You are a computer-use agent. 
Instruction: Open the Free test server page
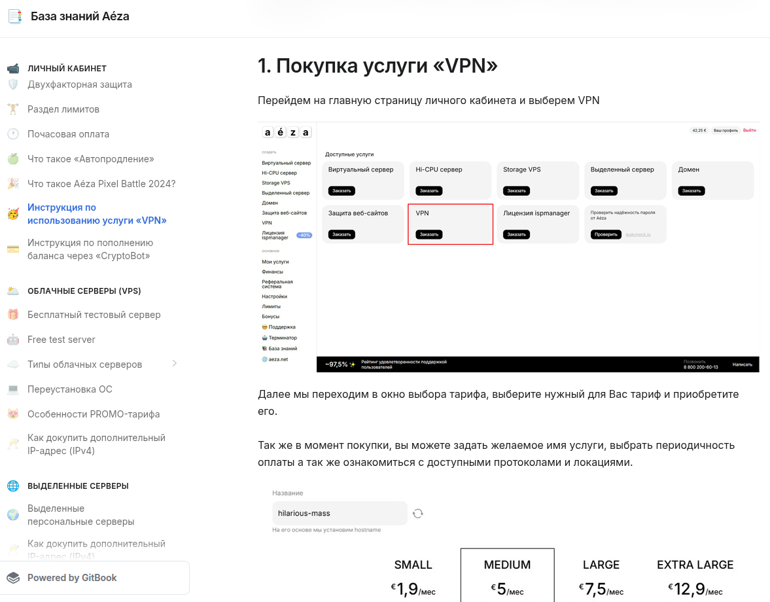(x=61, y=340)
